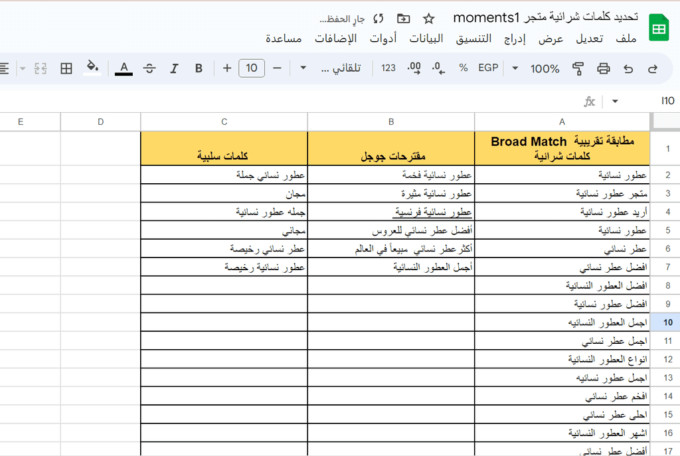Select cell انواع العطور النسائية
This screenshot has height=456, width=680.
(562, 359)
